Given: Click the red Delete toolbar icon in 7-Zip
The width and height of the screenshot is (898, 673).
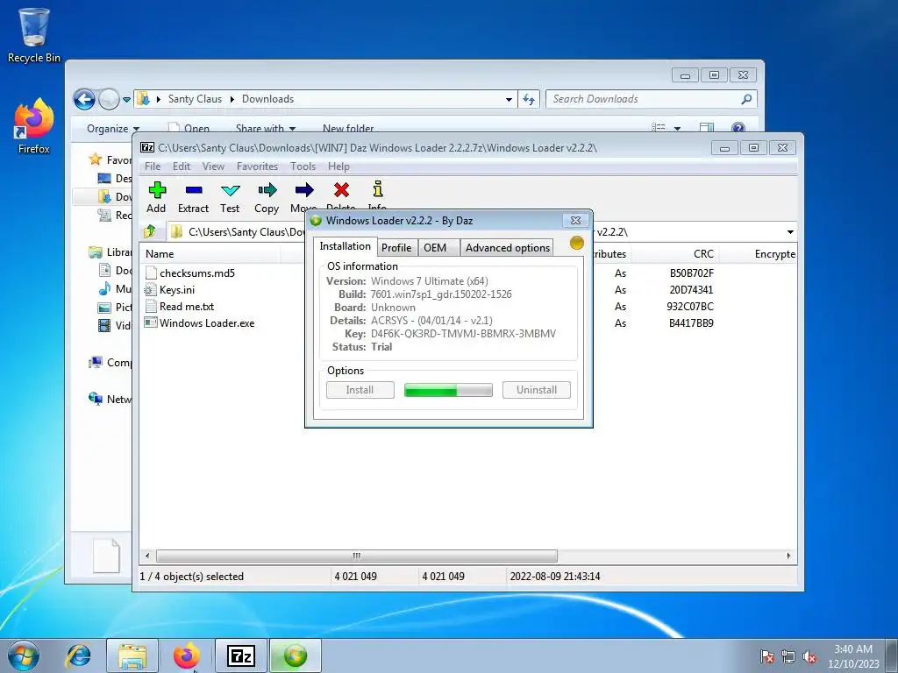Looking at the screenshot, I should [341, 190].
